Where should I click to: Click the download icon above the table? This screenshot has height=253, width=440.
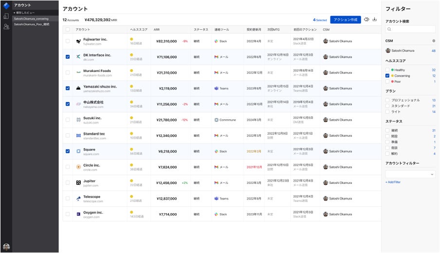pyautogui.click(x=375, y=20)
